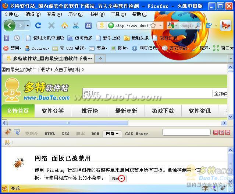The width and height of the screenshot is (235, 194).
Task: Click the scissors screenshot tool icon
Action: pos(76,25)
